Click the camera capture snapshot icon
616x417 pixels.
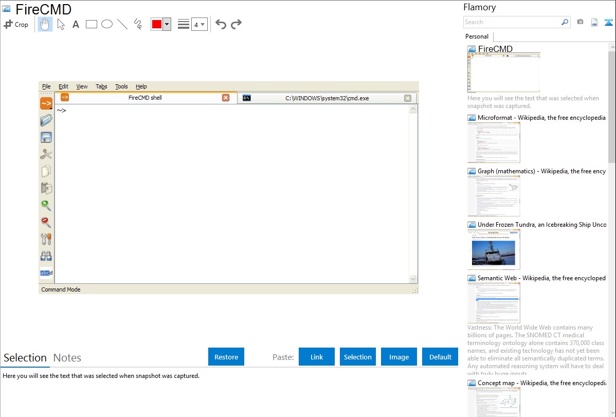point(580,22)
